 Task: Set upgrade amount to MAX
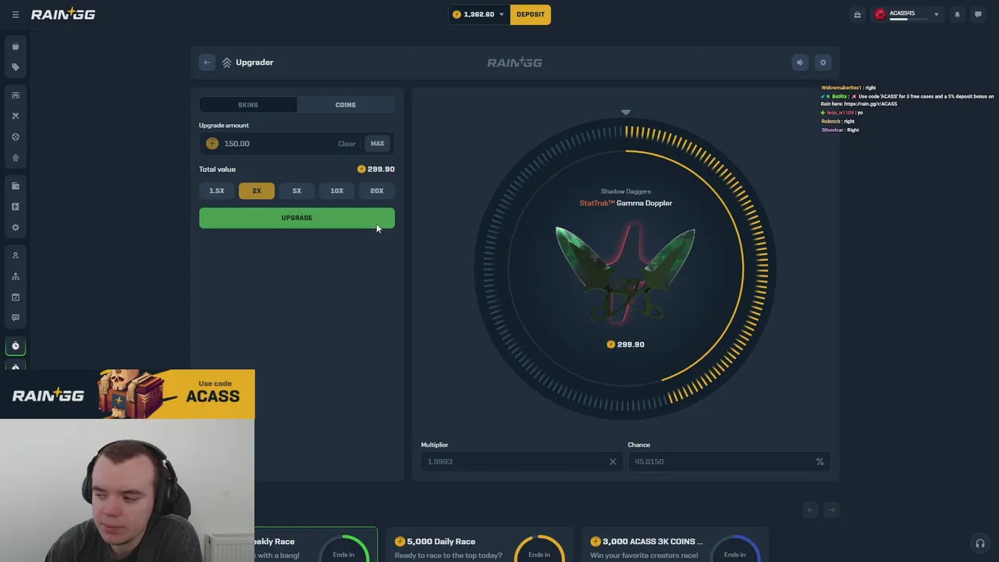(377, 144)
